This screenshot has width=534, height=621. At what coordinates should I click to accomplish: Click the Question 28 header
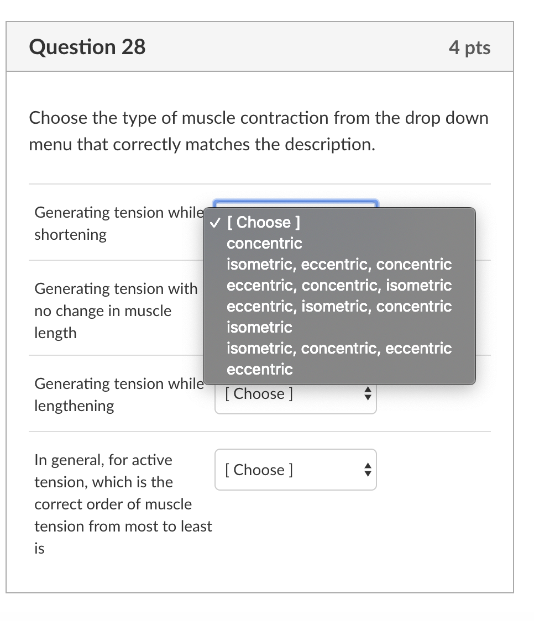(88, 47)
